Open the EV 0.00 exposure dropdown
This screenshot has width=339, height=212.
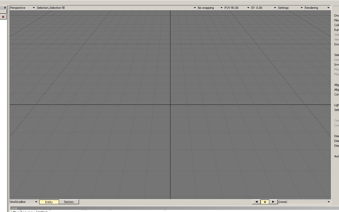click(x=264, y=8)
